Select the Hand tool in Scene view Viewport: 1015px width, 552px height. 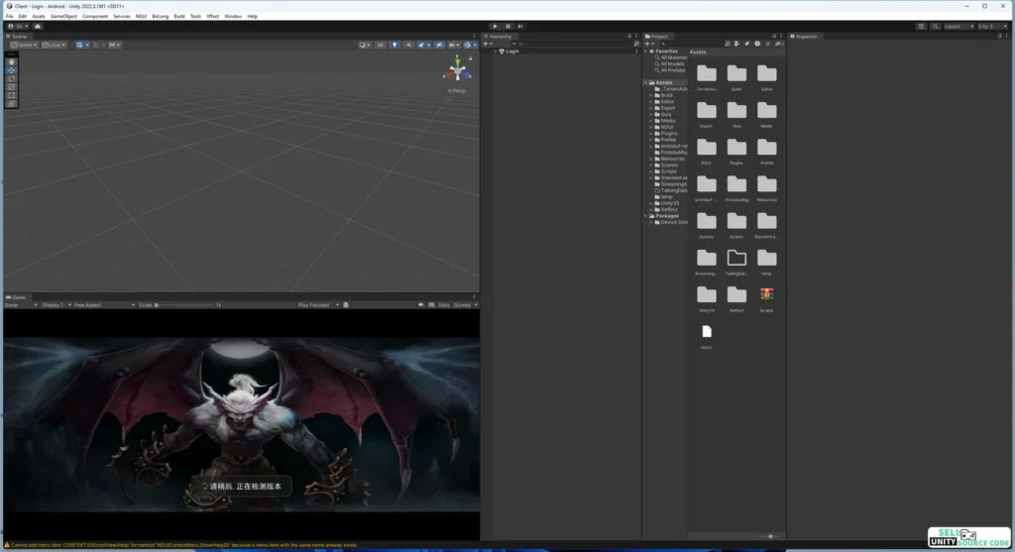point(11,61)
